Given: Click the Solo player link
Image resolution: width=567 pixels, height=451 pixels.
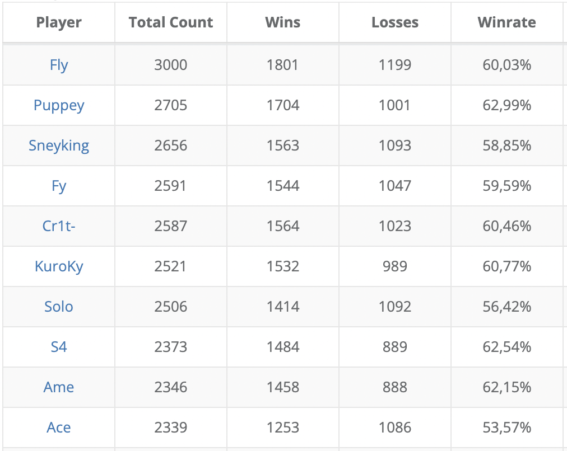Looking at the screenshot, I should click(59, 307).
